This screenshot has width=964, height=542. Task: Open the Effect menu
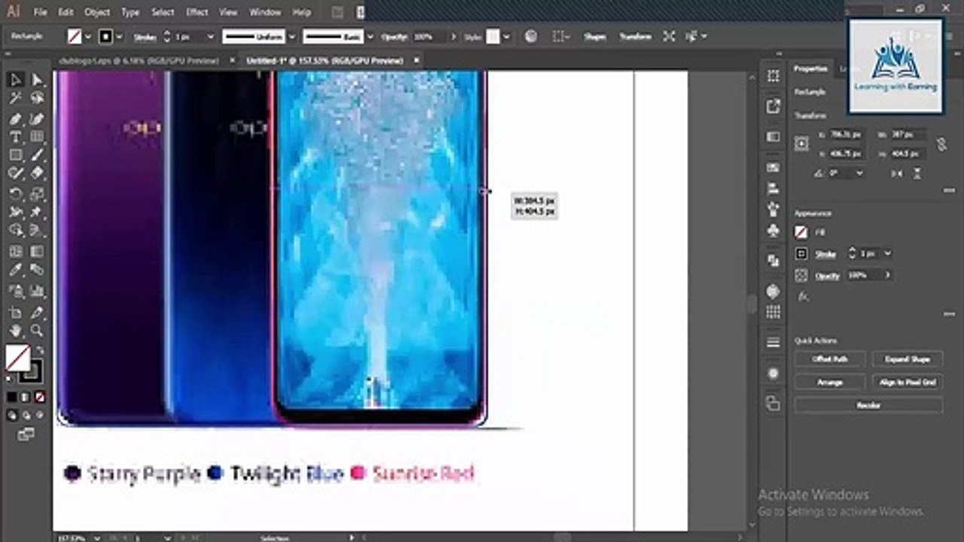[197, 12]
